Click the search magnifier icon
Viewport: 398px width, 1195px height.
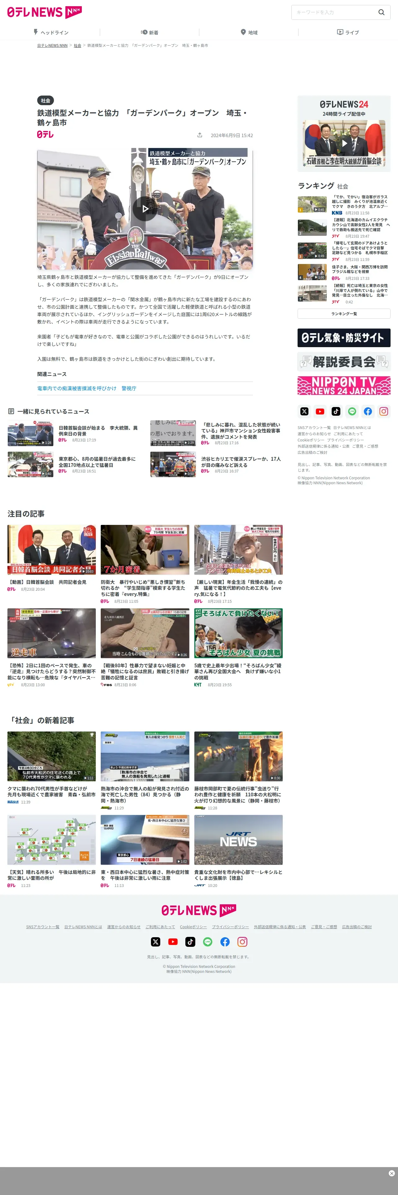[381, 12]
